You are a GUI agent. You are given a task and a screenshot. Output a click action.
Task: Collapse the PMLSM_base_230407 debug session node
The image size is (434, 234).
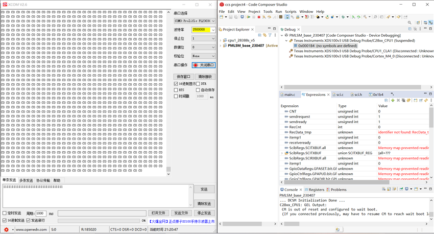(282, 35)
